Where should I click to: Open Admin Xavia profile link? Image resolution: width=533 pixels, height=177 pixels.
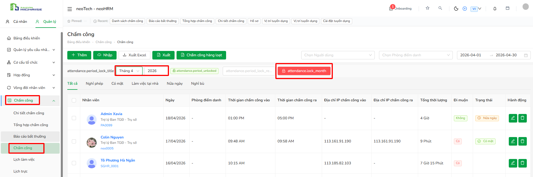111,114
